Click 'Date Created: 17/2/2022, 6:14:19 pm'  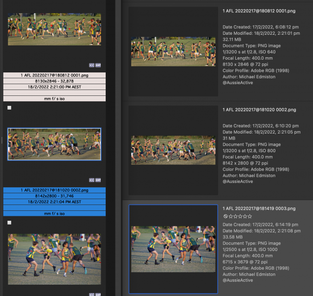pyautogui.click(x=260, y=225)
